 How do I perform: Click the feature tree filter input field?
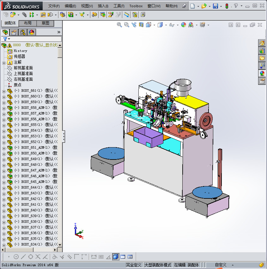[36, 39]
